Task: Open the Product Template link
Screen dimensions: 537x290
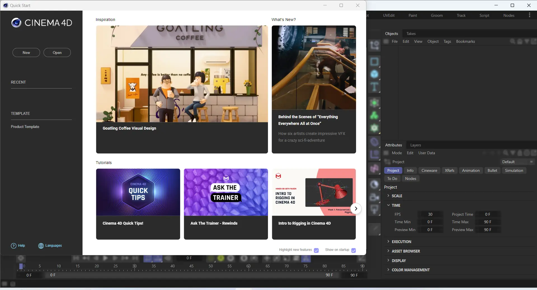Action: coord(25,127)
